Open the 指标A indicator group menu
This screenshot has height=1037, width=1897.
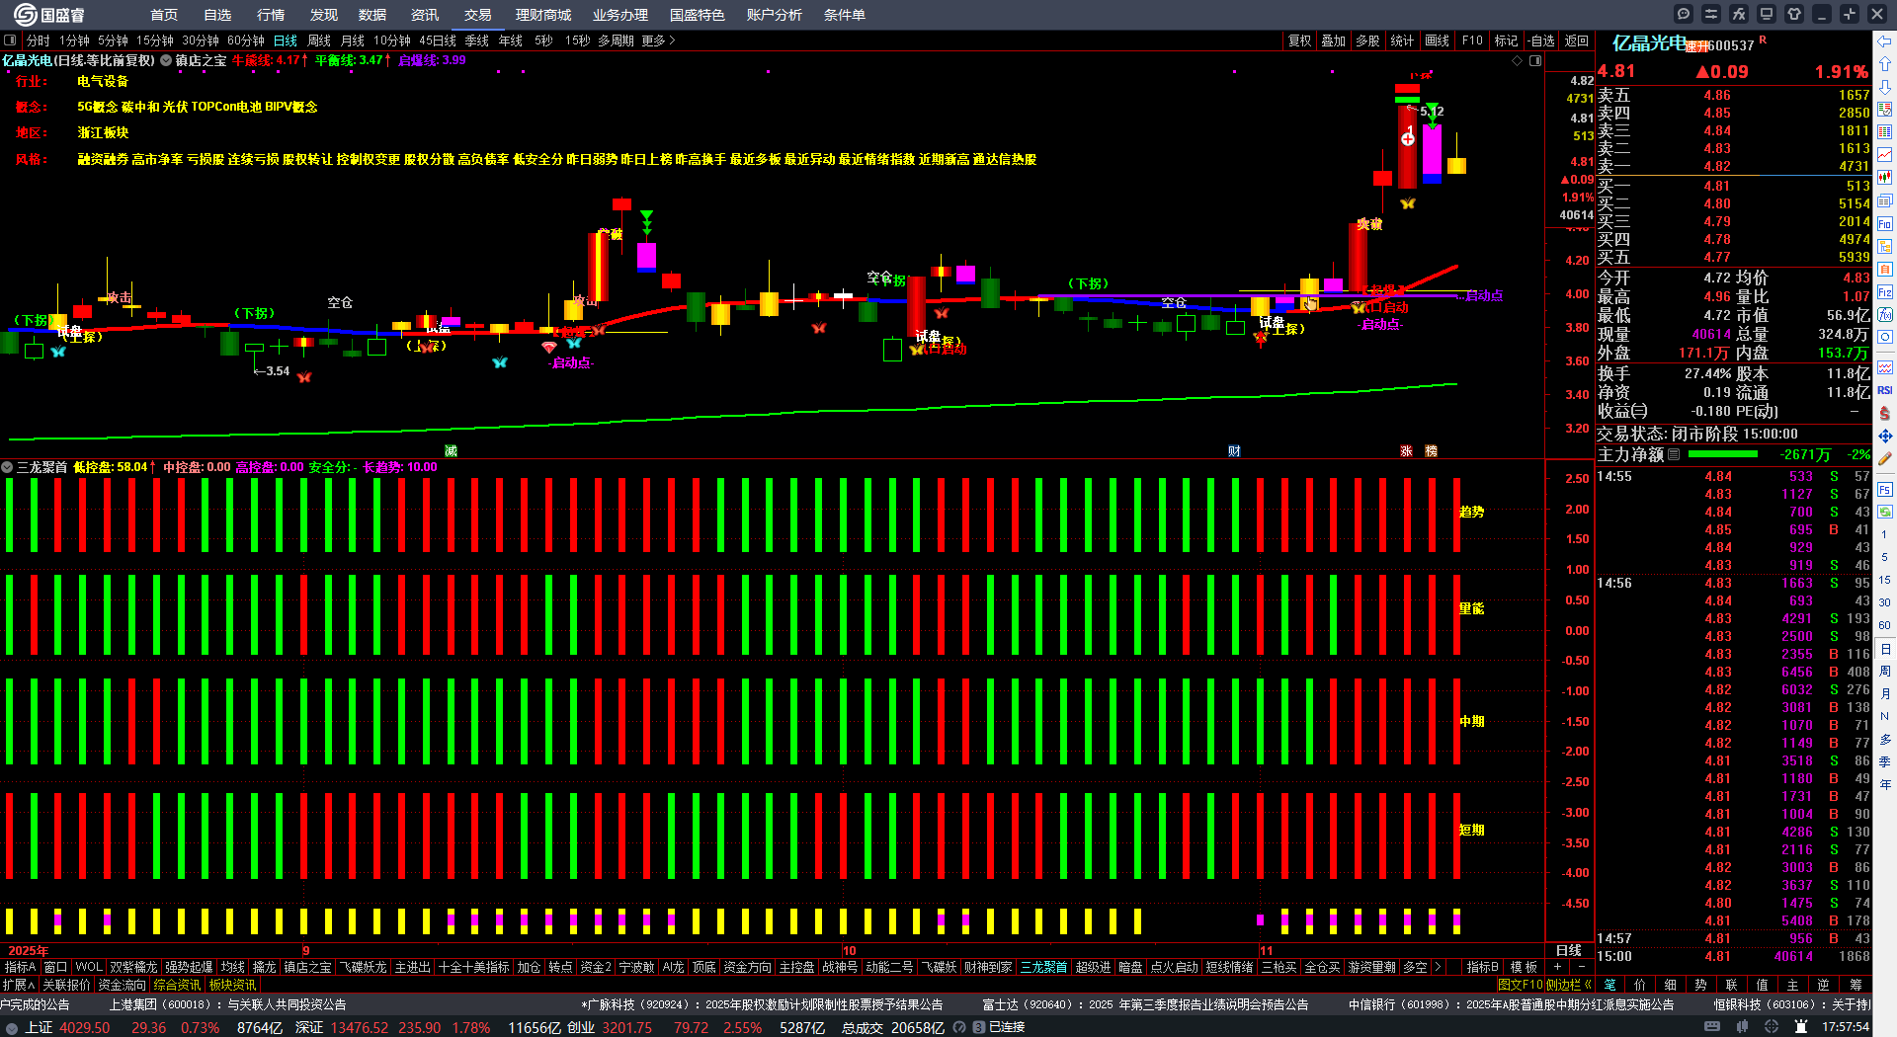[x=20, y=967]
